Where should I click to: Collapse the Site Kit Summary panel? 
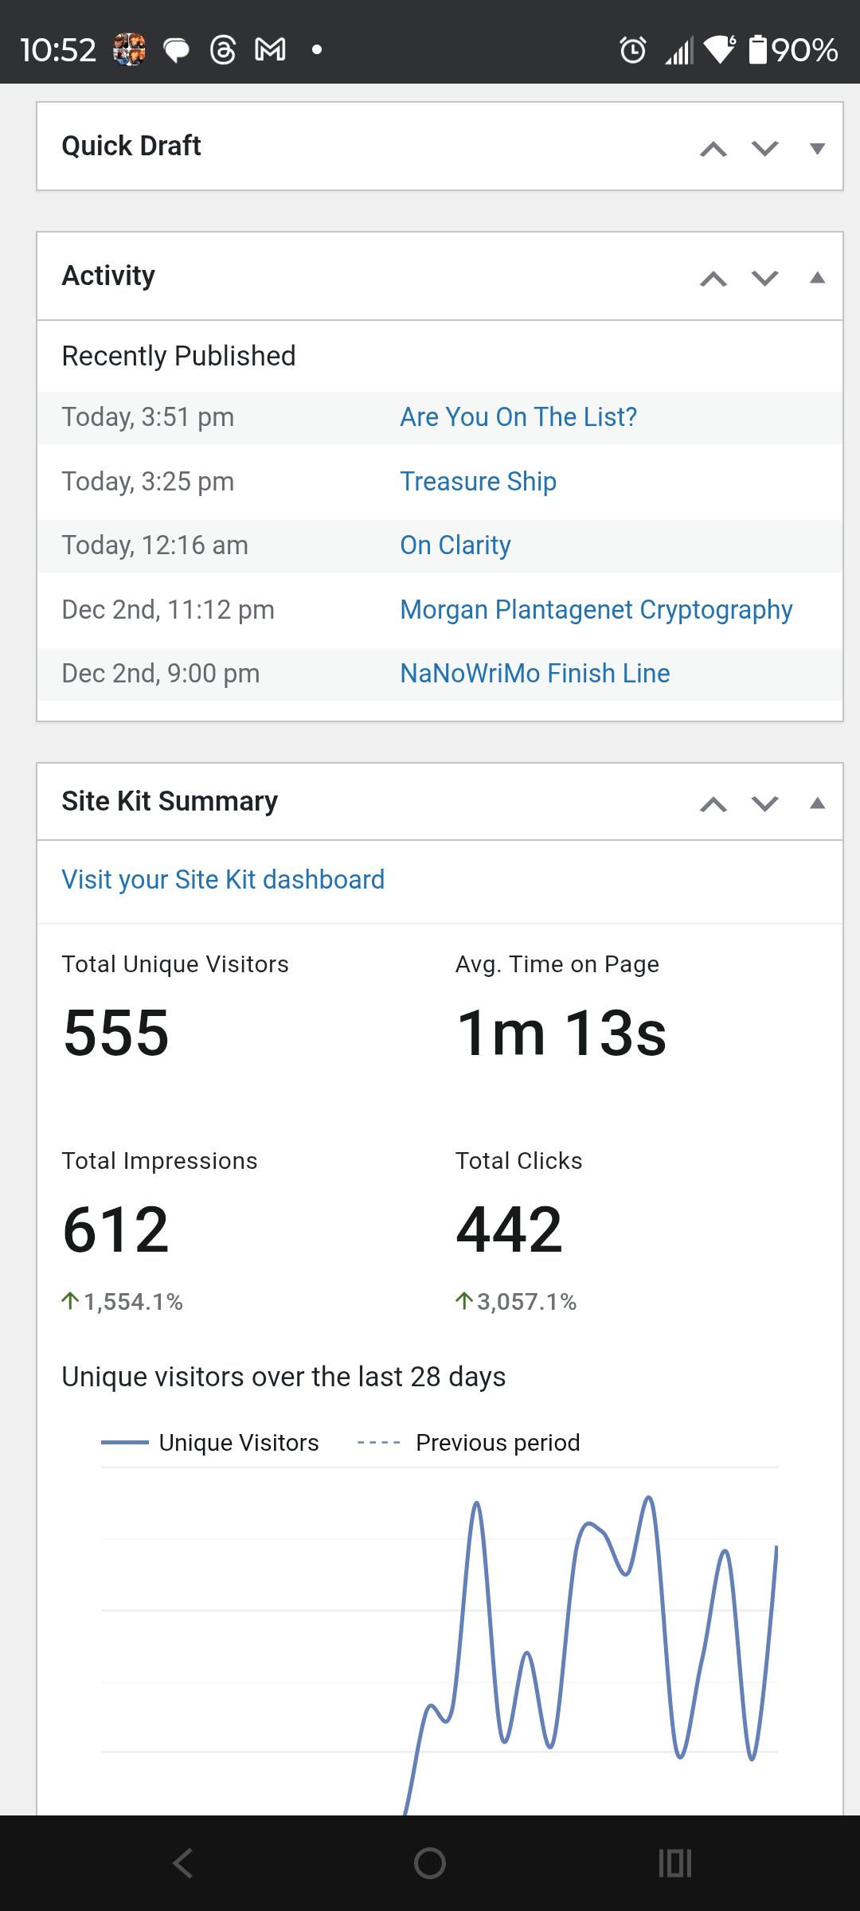(817, 804)
